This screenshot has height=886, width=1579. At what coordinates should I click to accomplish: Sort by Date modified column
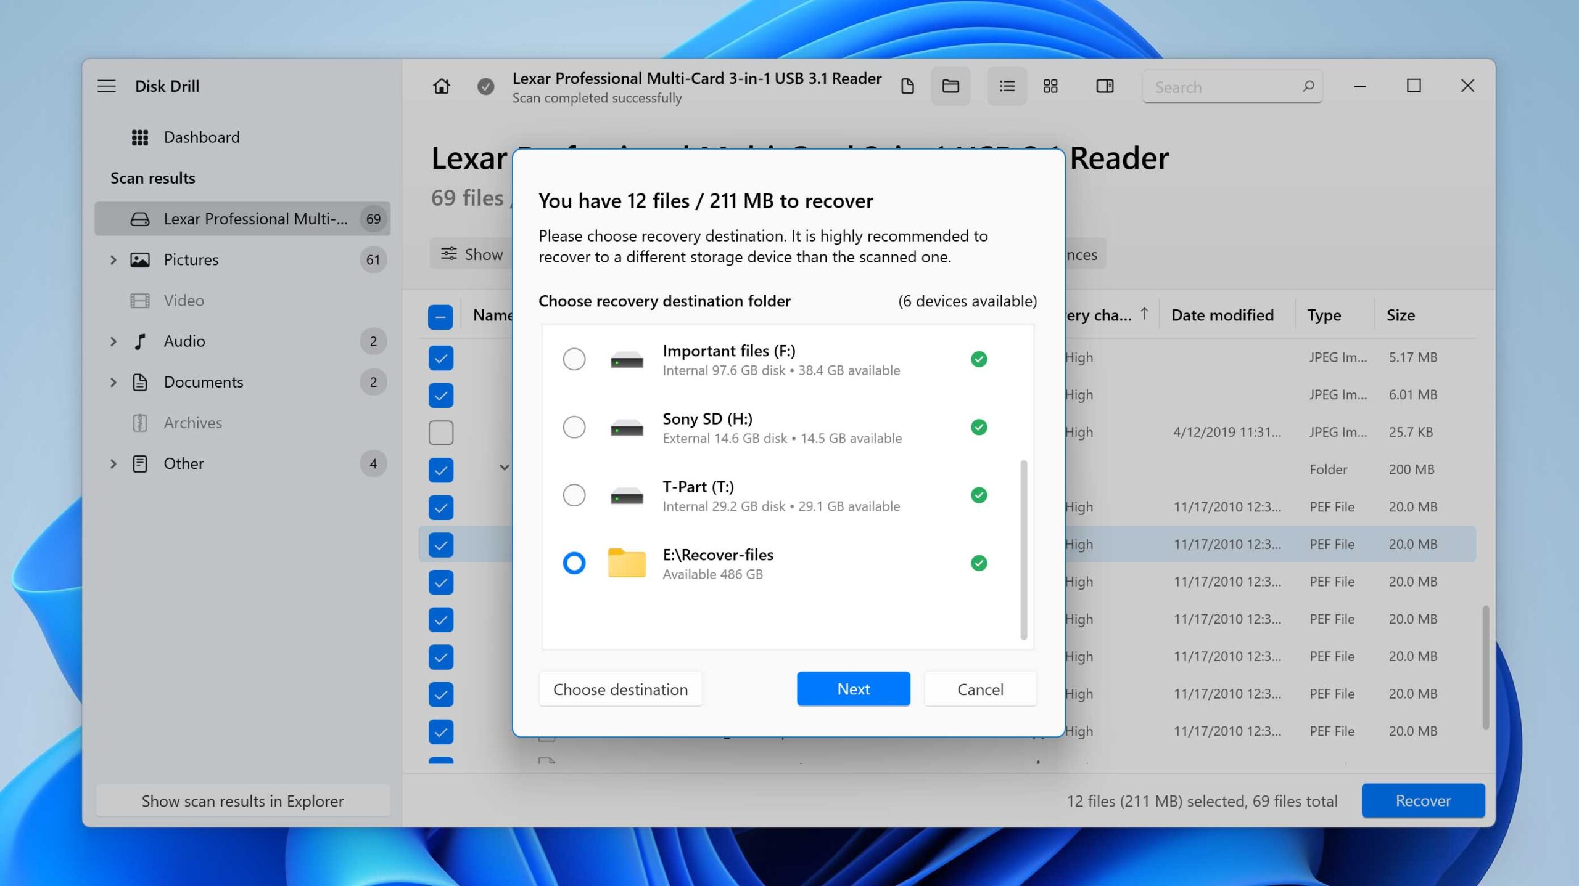coord(1222,315)
